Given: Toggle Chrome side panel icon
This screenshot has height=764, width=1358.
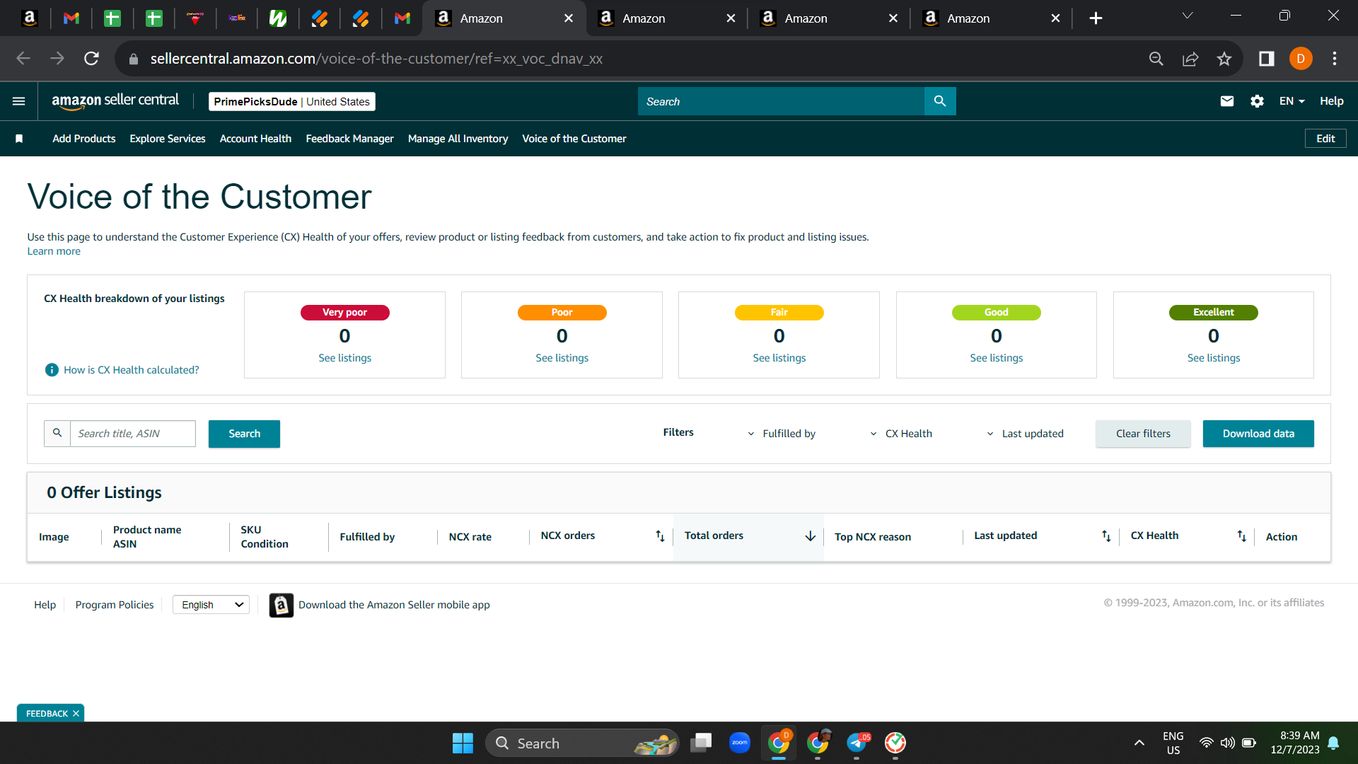Looking at the screenshot, I should tap(1267, 59).
